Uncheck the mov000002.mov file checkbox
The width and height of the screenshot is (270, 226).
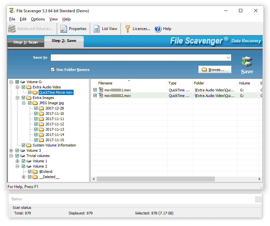[x=95, y=96]
